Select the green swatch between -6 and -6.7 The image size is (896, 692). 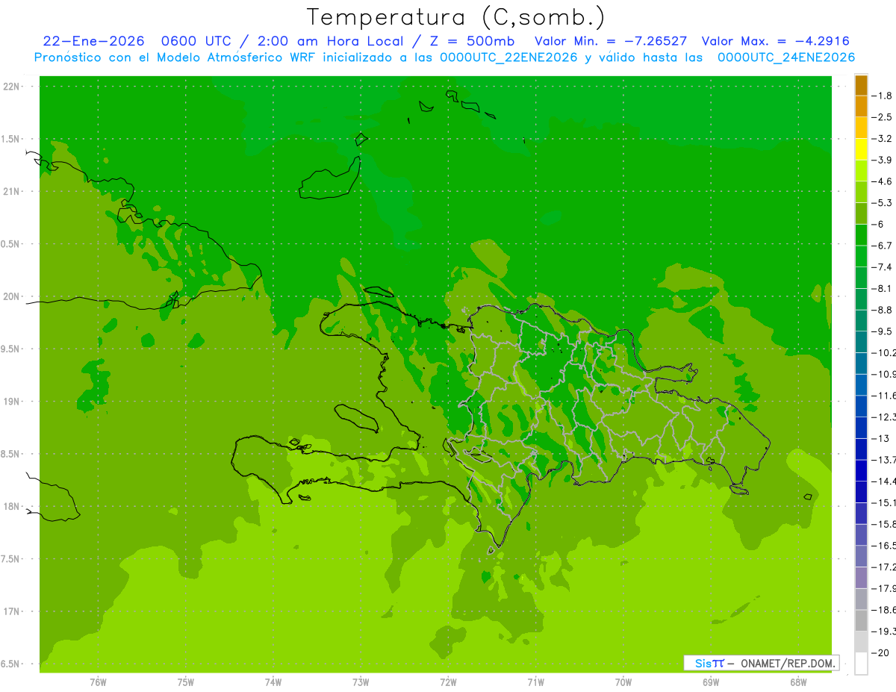point(861,234)
